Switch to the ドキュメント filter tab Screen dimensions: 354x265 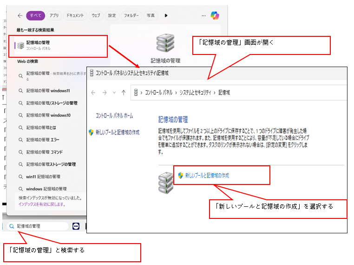pyautogui.click(x=75, y=15)
